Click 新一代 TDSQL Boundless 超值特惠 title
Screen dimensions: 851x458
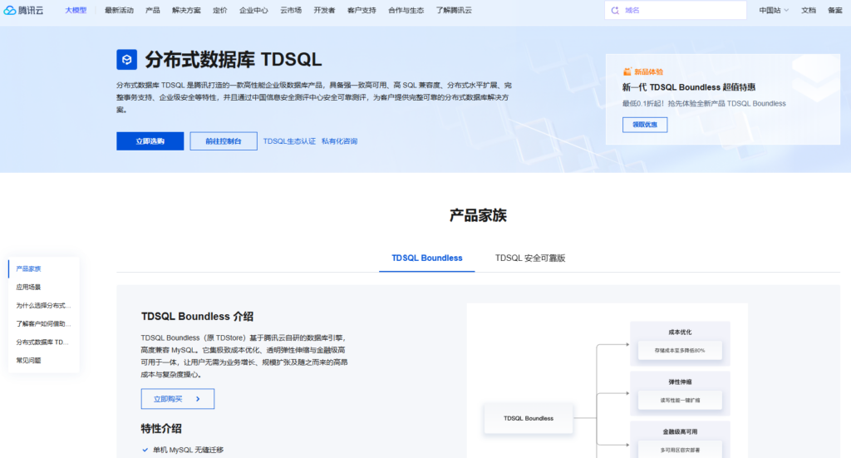[x=689, y=87]
